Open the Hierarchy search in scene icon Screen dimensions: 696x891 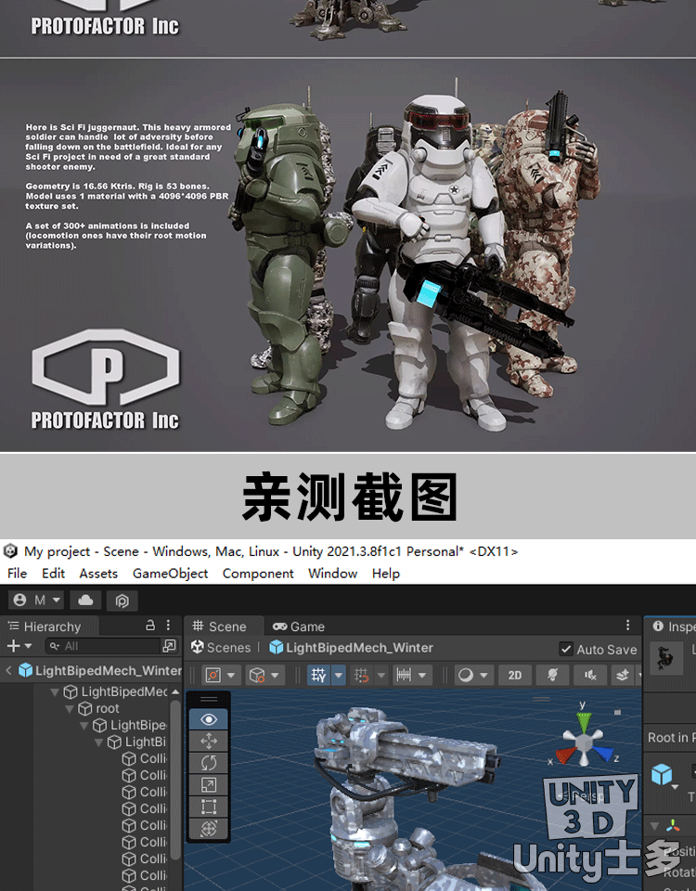click(169, 646)
